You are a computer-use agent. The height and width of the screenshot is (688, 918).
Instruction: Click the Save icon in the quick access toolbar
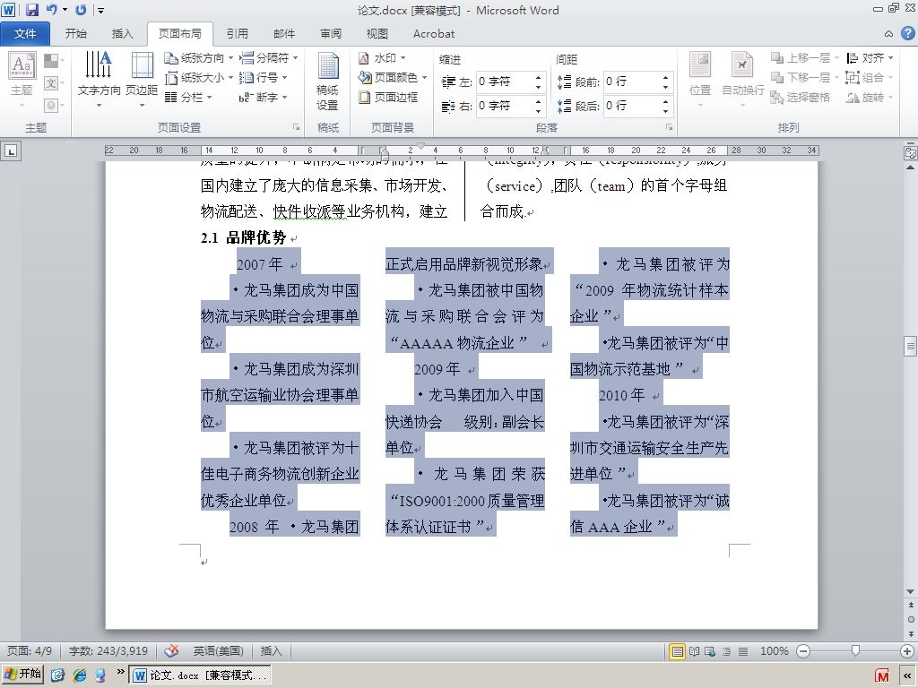[31, 9]
